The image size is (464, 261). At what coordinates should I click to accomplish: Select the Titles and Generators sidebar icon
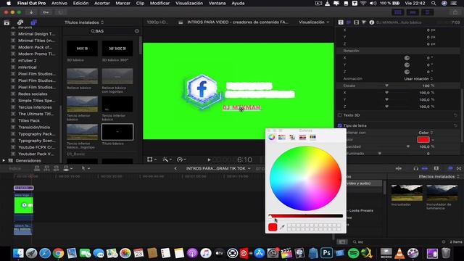tap(33, 22)
